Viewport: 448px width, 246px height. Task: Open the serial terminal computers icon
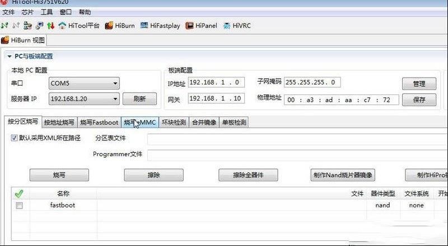pyautogui.click(x=27, y=26)
